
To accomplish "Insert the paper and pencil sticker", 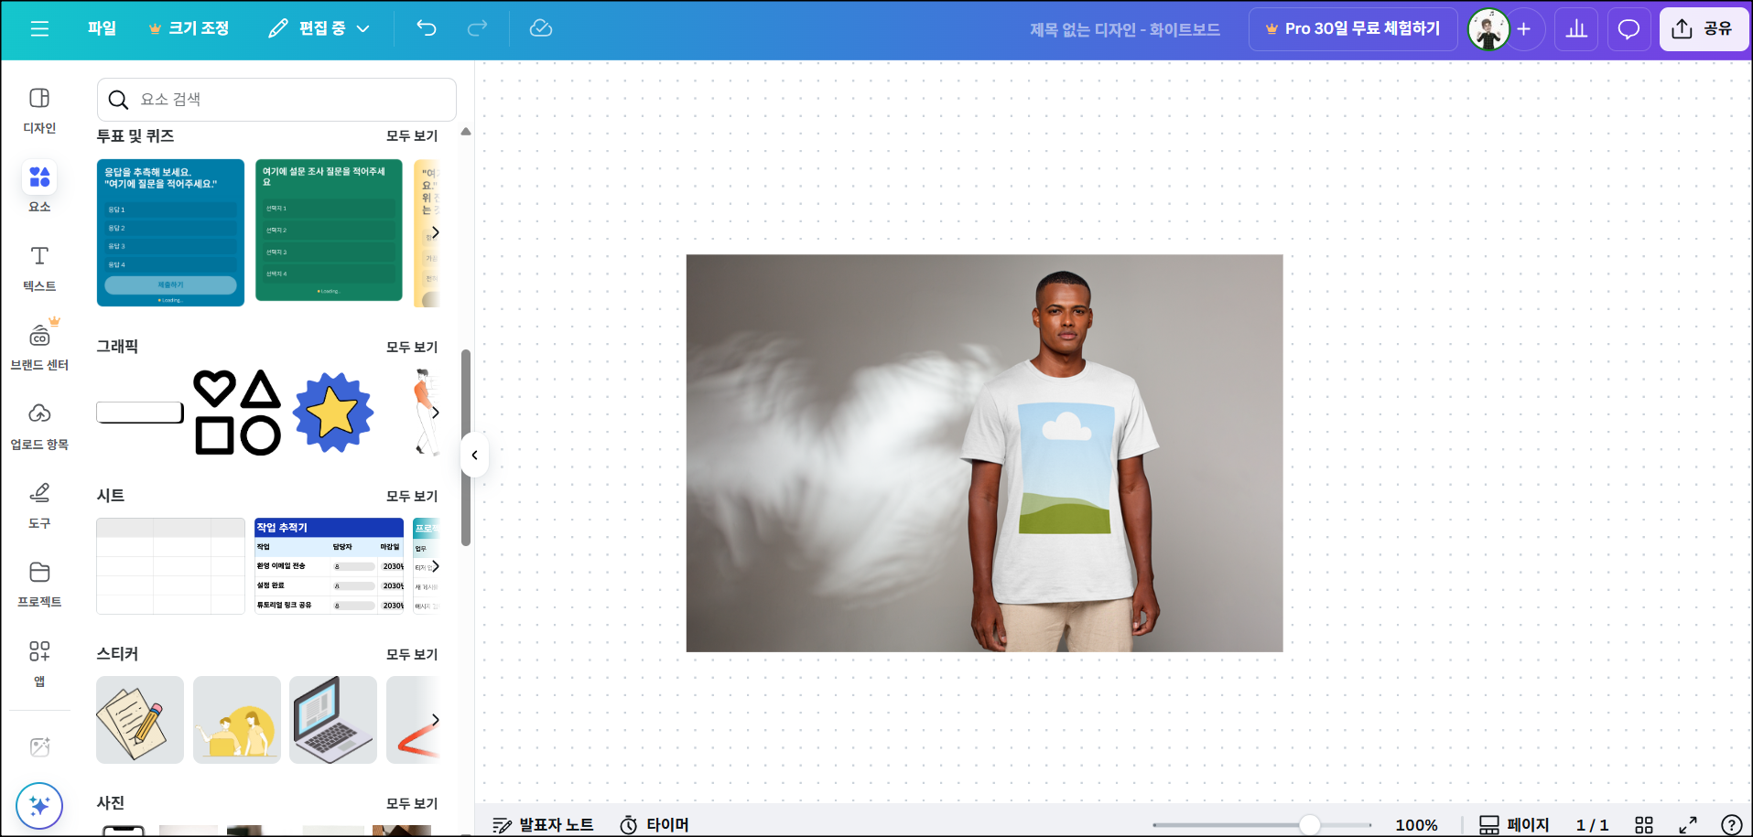I will (140, 720).
